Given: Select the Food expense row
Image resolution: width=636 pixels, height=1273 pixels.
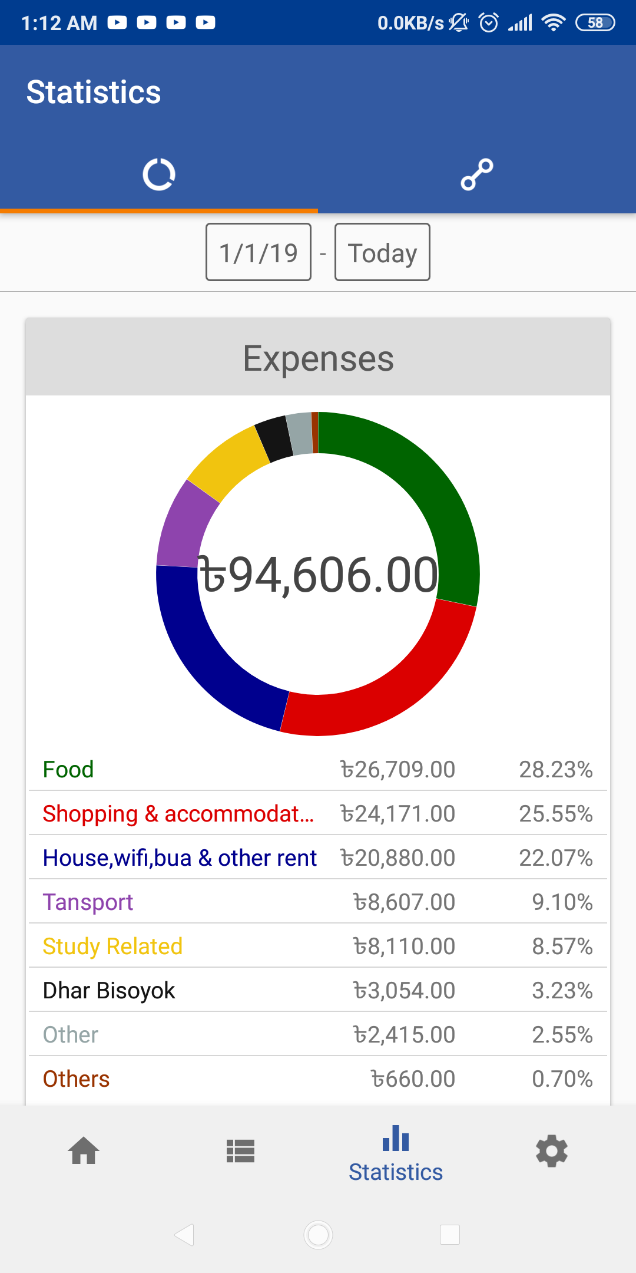Looking at the screenshot, I should coord(318,770).
